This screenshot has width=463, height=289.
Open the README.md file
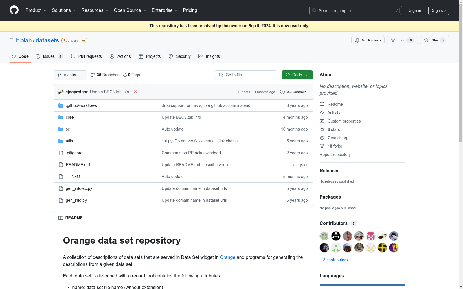click(78, 165)
